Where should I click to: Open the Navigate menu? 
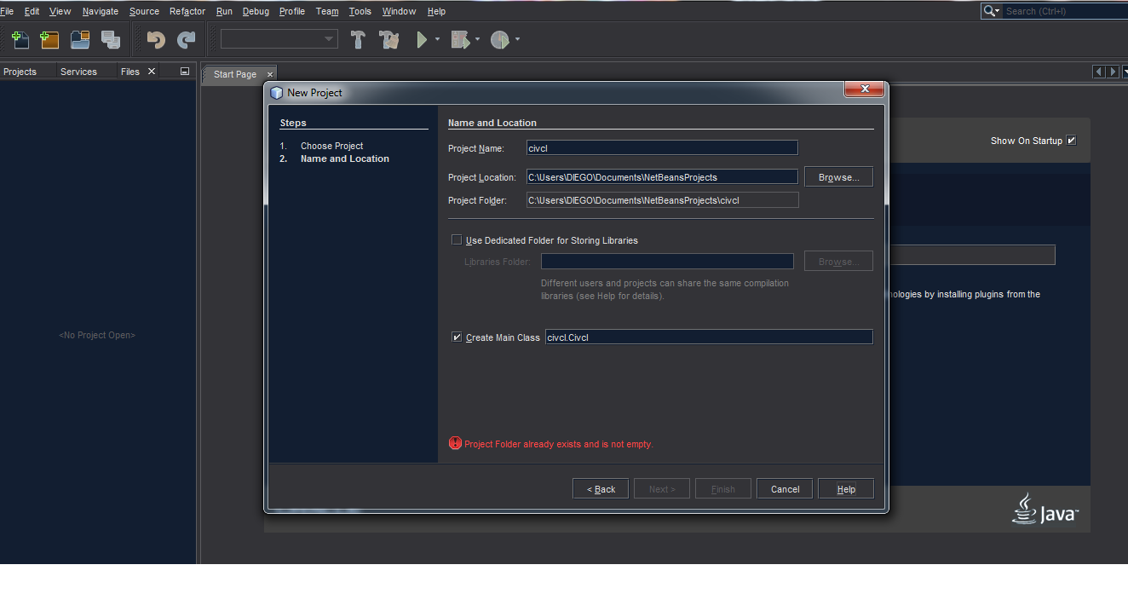point(101,11)
